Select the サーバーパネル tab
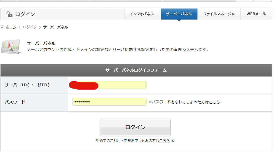The width and height of the screenshot is (275, 154). (x=179, y=14)
